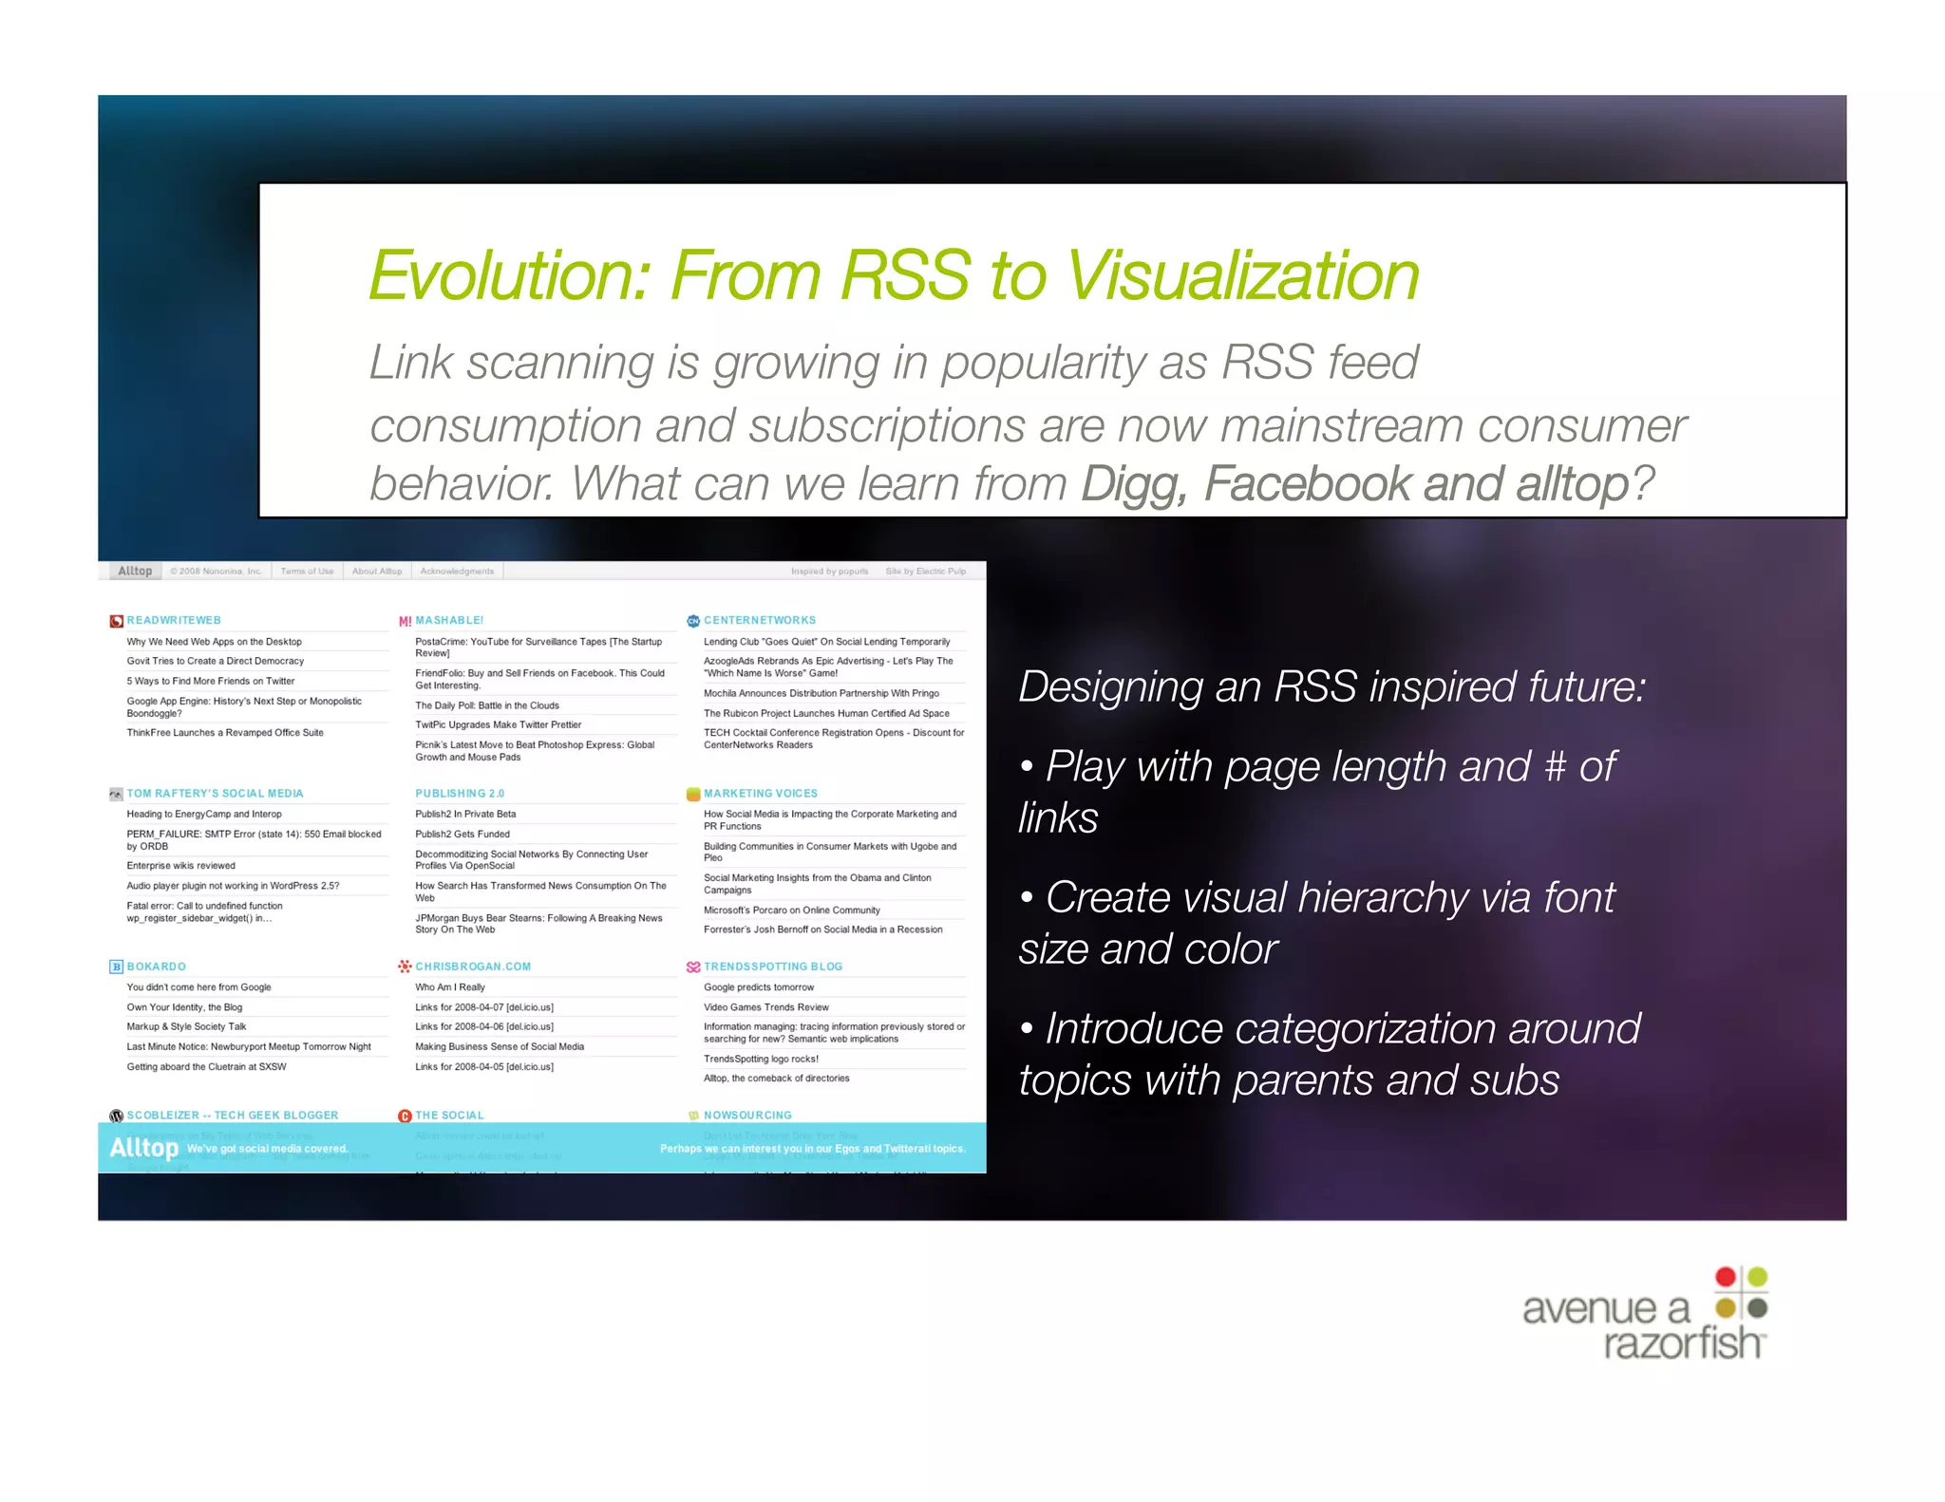Open "5 Ways to Find More Friends on Twitter"
Image resolution: width=1945 pixels, height=1502 pixels.
211,681
